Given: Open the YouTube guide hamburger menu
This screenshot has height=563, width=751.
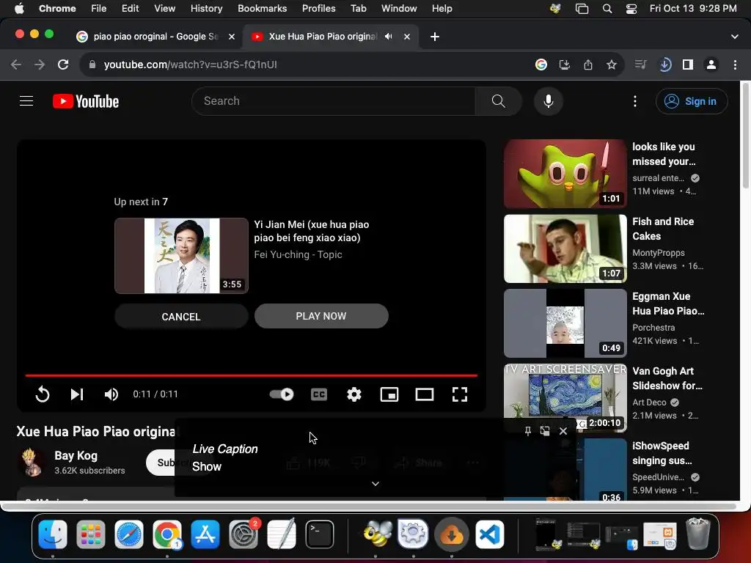Looking at the screenshot, I should click(x=26, y=101).
